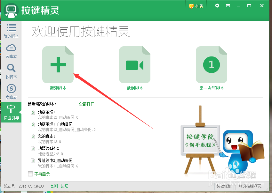Viewport: 272px width, 193px height.
Task: Click file icon beside 地籍围墙1_自动备份
Action: coord(33,124)
